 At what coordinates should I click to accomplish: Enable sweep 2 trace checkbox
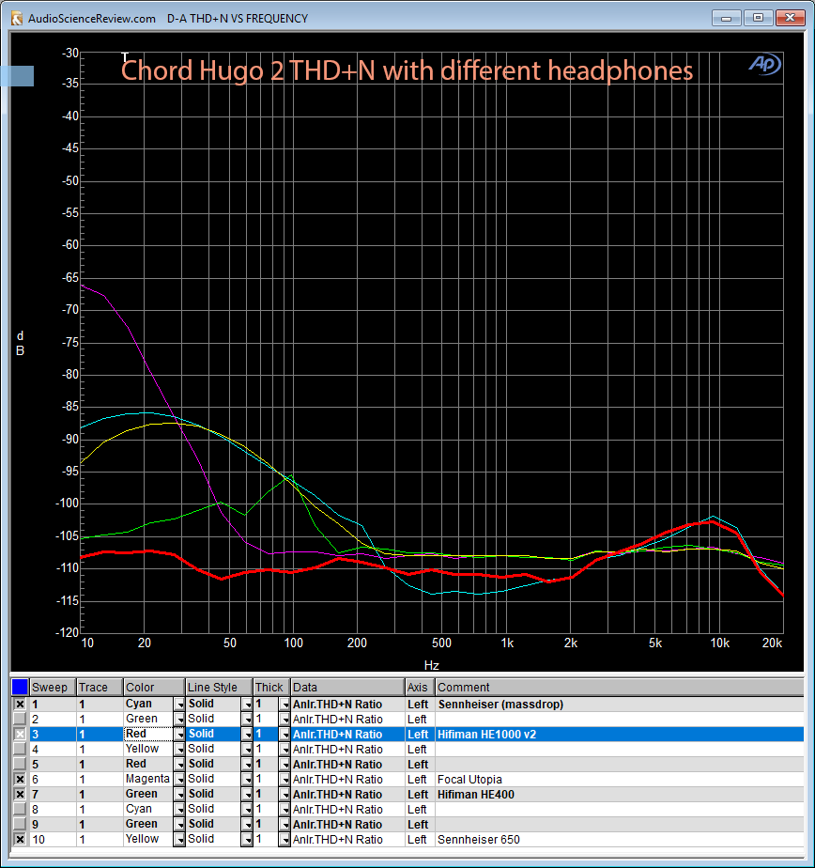pyautogui.click(x=20, y=719)
